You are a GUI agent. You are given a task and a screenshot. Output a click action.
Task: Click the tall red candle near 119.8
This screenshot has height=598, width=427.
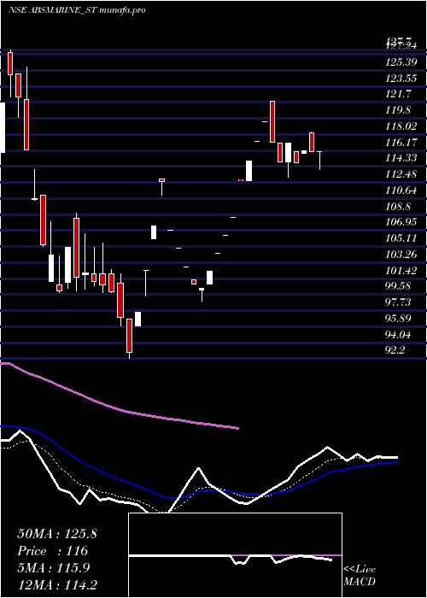(272, 121)
